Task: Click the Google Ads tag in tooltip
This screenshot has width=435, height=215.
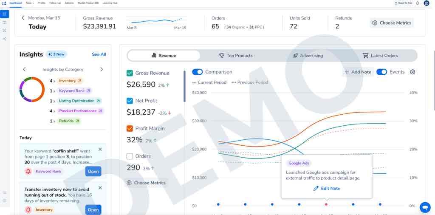Action: tap(299, 163)
